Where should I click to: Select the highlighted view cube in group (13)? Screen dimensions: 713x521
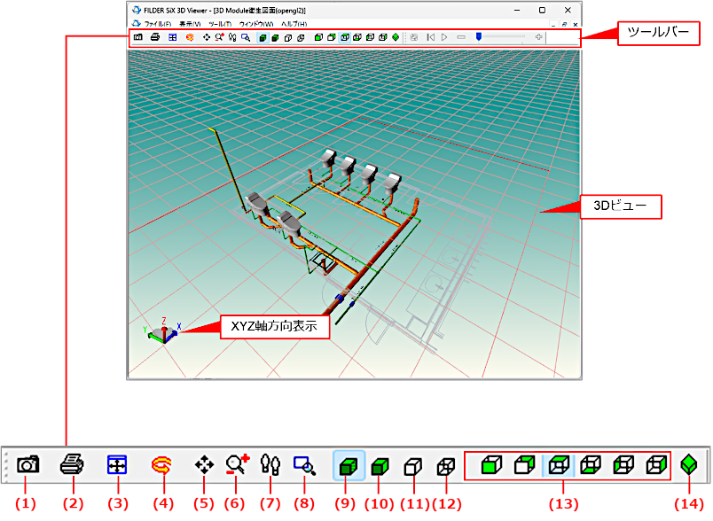pos(558,464)
